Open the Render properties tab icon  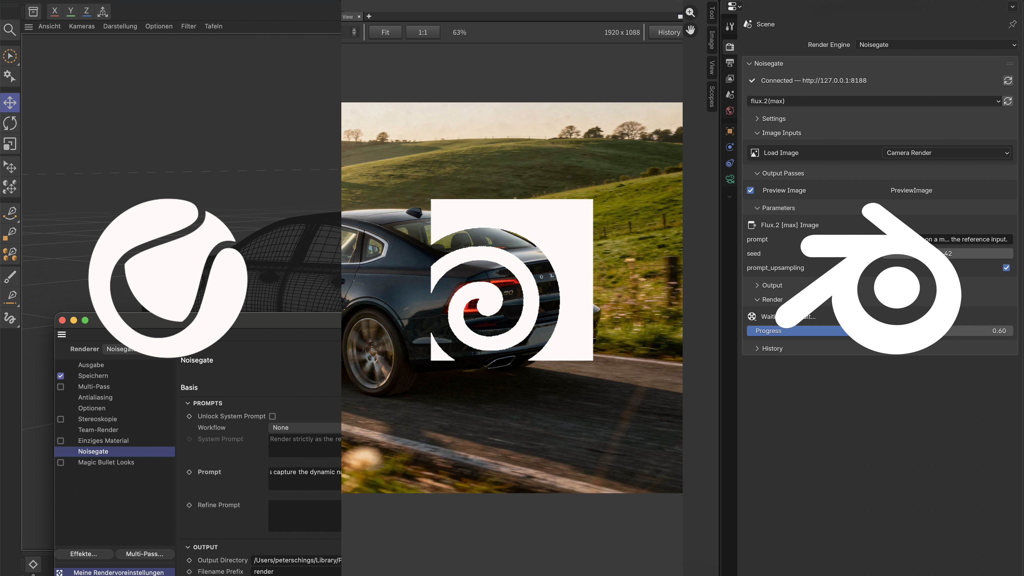tap(730, 47)
